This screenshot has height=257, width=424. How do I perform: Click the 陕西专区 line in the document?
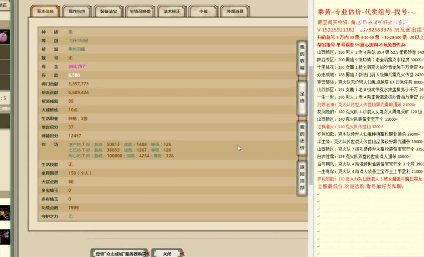coord(370,60)
